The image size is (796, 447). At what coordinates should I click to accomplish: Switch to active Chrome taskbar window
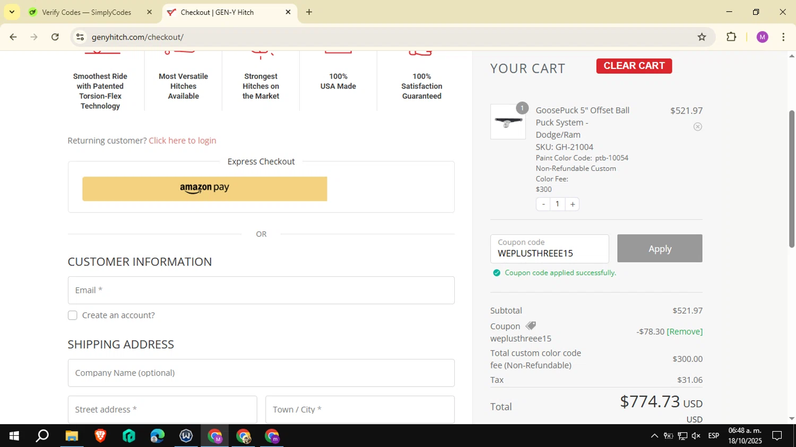point(215,436)
